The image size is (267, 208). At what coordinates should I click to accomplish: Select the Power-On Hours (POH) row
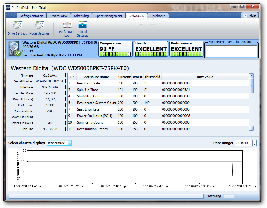tap(158, 116)
